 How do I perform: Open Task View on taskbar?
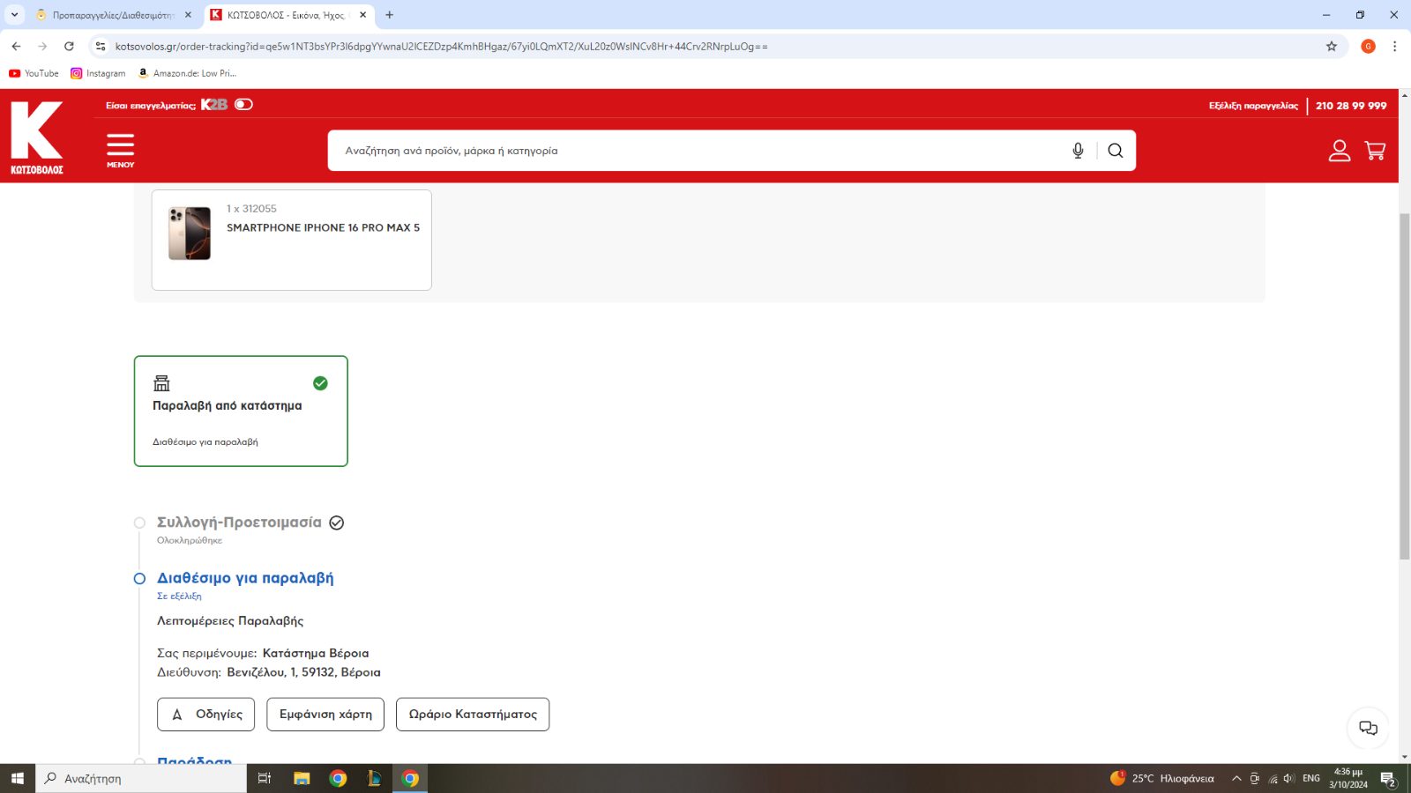click(264, 779)
